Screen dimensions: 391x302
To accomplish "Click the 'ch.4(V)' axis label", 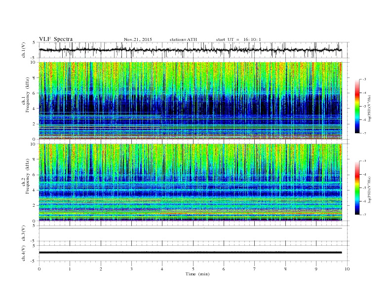I will coord(24,253).
